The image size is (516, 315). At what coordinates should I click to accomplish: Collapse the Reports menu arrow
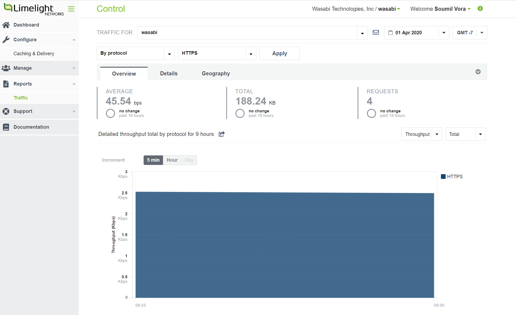(x=74, y=84)
